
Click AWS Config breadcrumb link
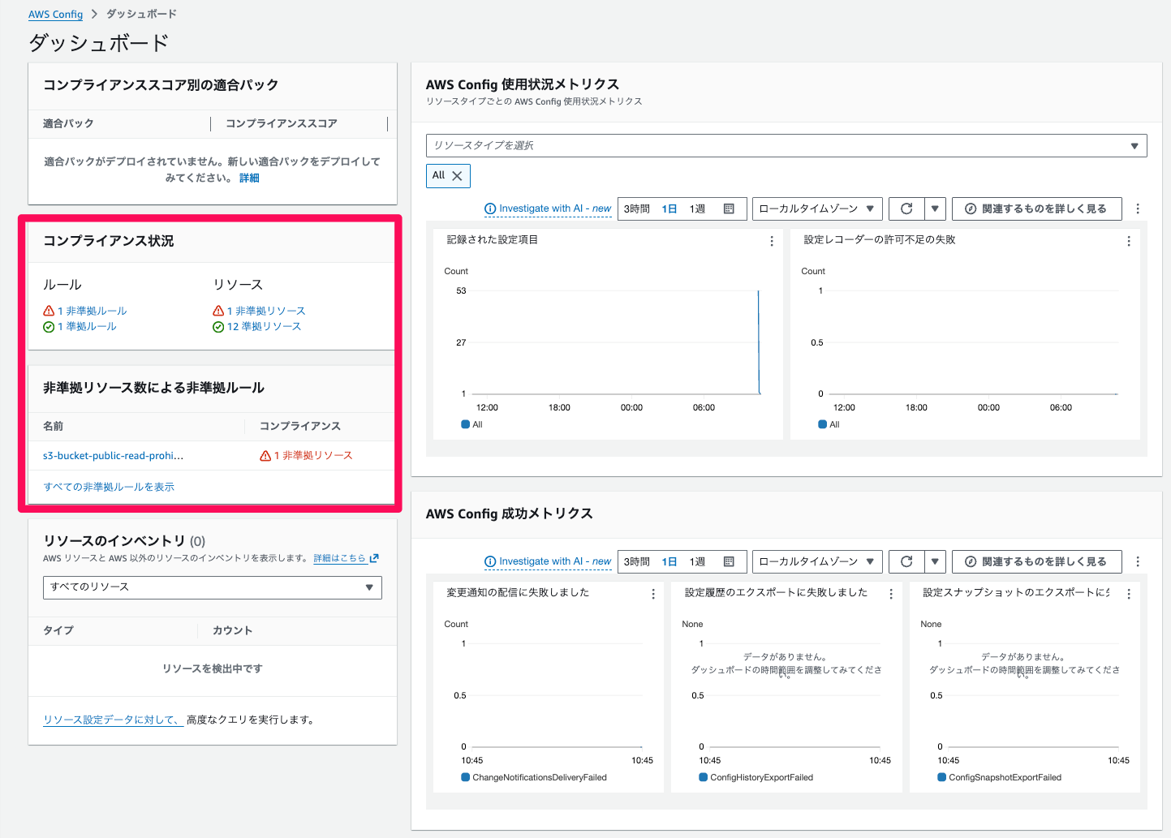pos(55,15)
